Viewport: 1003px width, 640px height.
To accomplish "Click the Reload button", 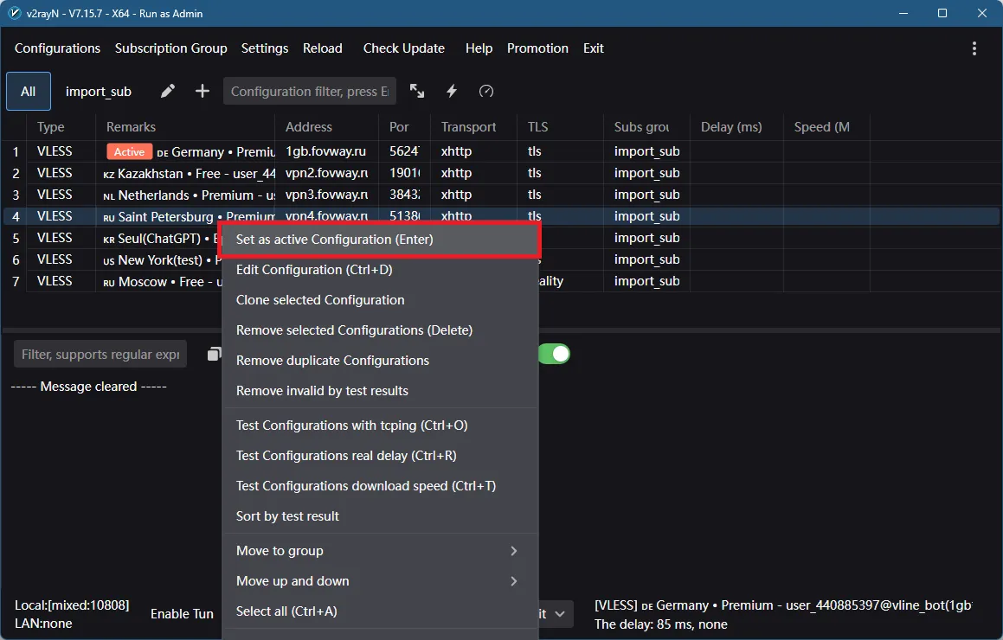I will coord(322,48).
